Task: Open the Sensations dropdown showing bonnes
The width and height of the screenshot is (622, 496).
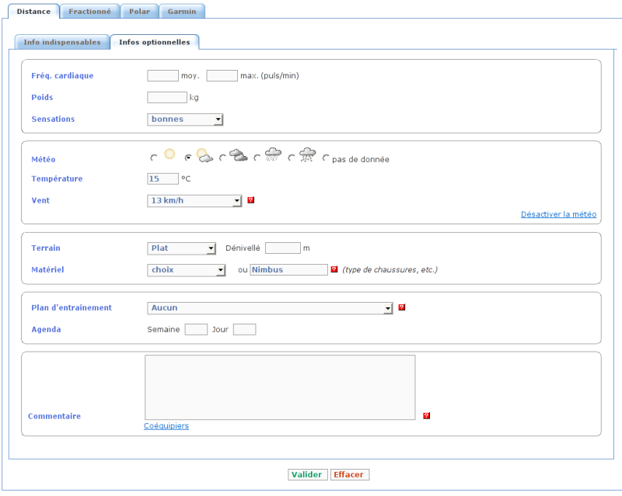Action: (x=185, y=120)
